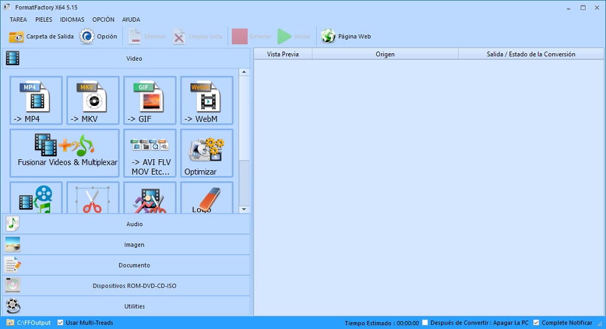Click the ROM-DVD-CD-ISO disc icon
The image size is (606, 329).
(x=12, y=285)
